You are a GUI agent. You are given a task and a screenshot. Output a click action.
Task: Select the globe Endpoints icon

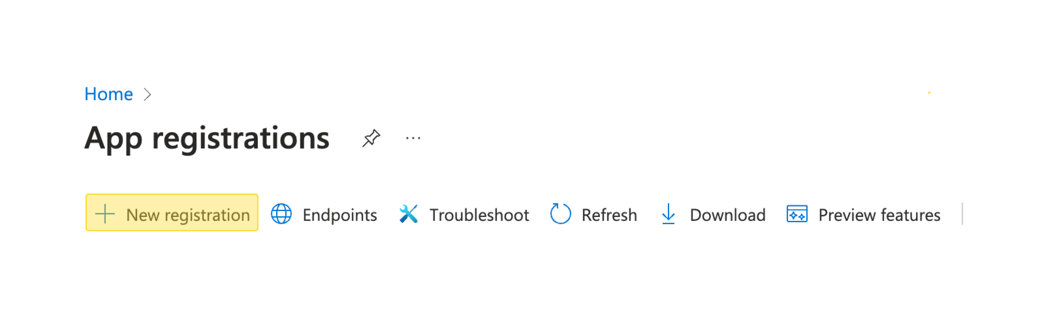click(282, 215)
